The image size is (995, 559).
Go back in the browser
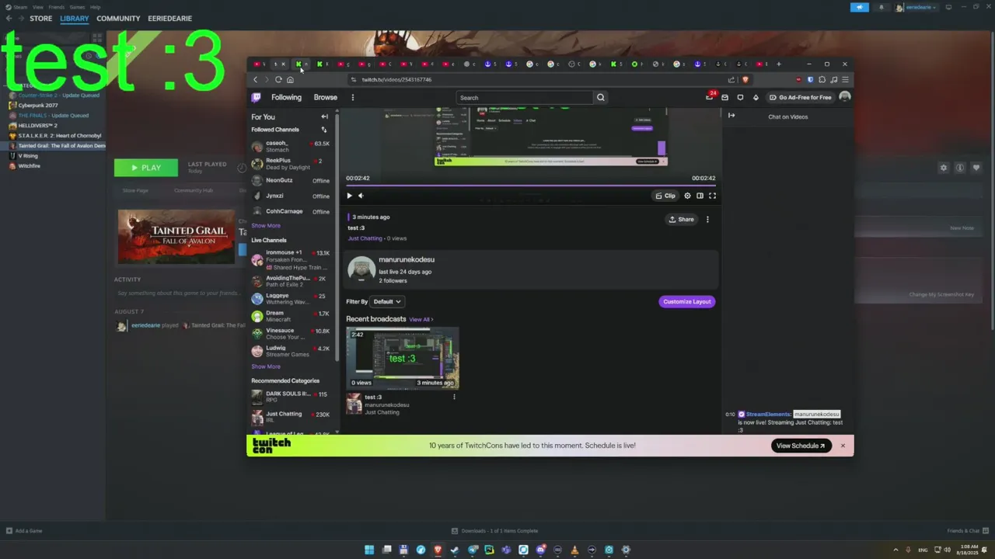(x=255, y=79)
